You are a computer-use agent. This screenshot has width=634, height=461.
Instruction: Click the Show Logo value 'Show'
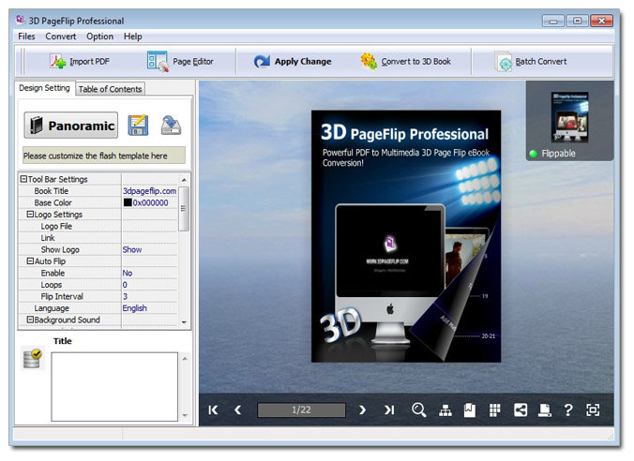(132, 249)
